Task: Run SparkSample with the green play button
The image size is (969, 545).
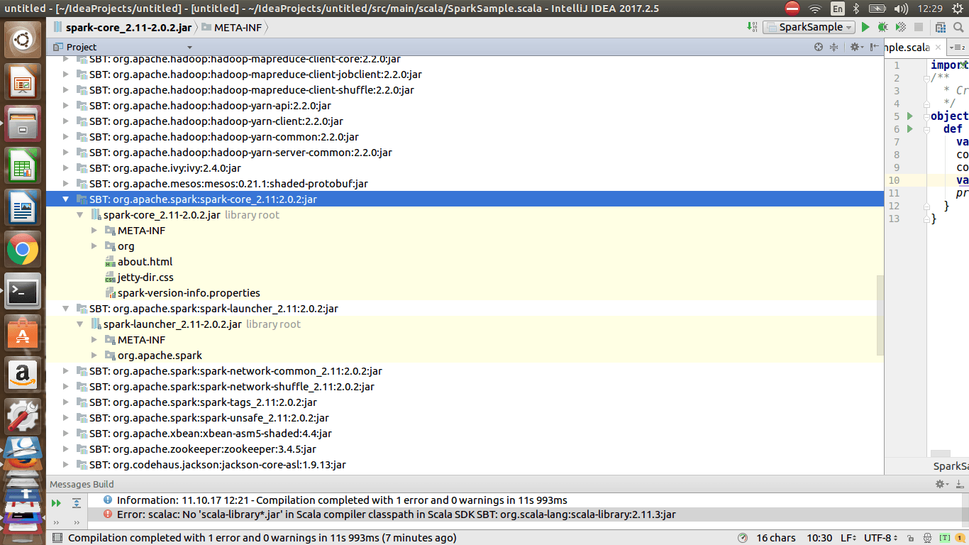Action: (865, 28)
